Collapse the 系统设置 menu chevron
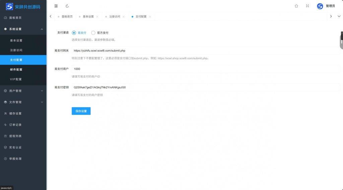 (42, 29)
